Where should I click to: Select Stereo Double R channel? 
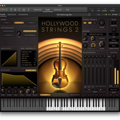[95, 23]
